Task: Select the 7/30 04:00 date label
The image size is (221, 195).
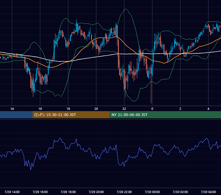Action: (208, 192)
